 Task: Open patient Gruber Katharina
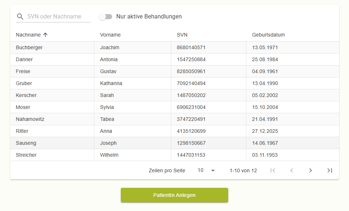109,83
